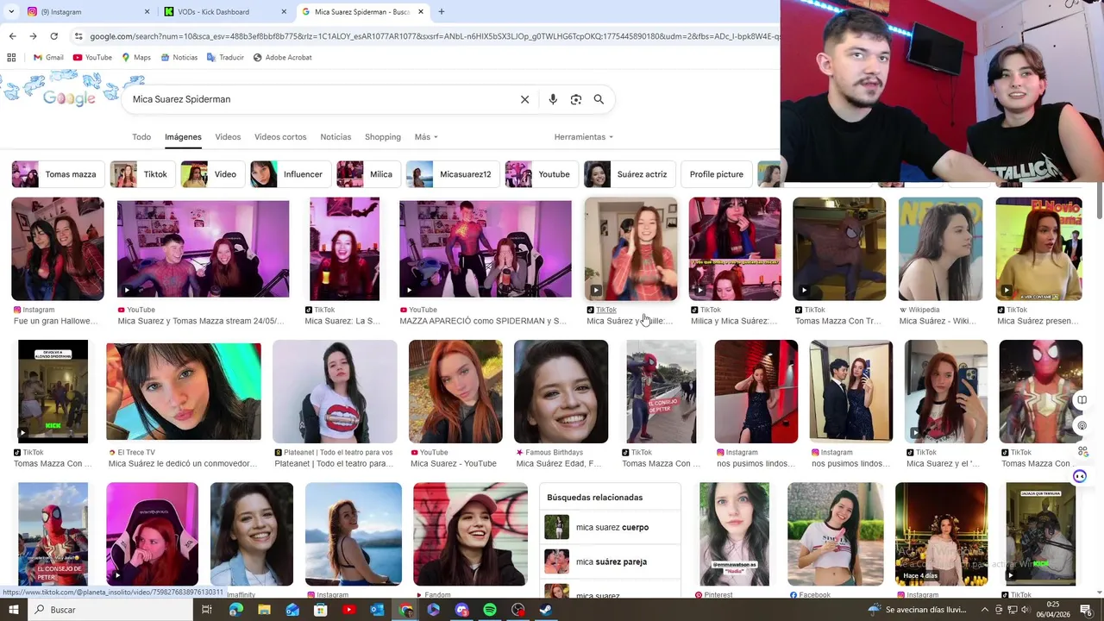Open Gmail bookmark

[x=48, y=58]
